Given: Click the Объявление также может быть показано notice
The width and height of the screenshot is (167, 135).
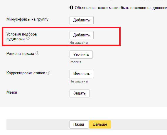Looking at the screenshot, I should 121,8.
